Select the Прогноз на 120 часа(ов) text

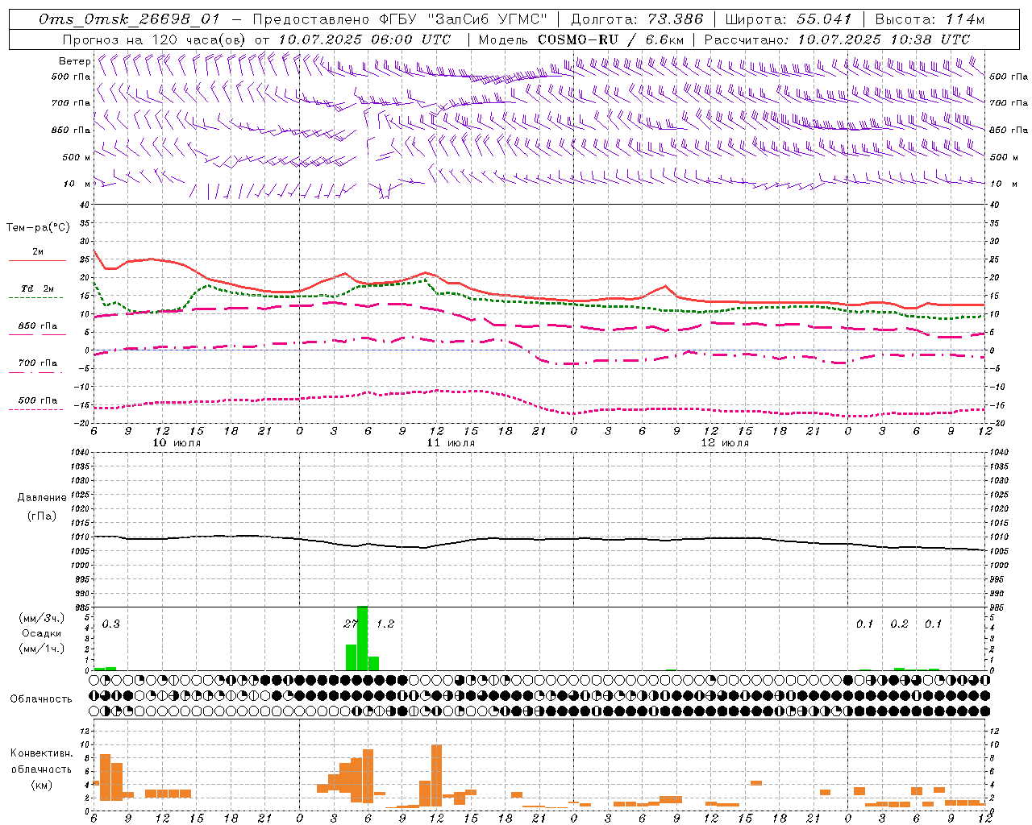coord(155,39)
